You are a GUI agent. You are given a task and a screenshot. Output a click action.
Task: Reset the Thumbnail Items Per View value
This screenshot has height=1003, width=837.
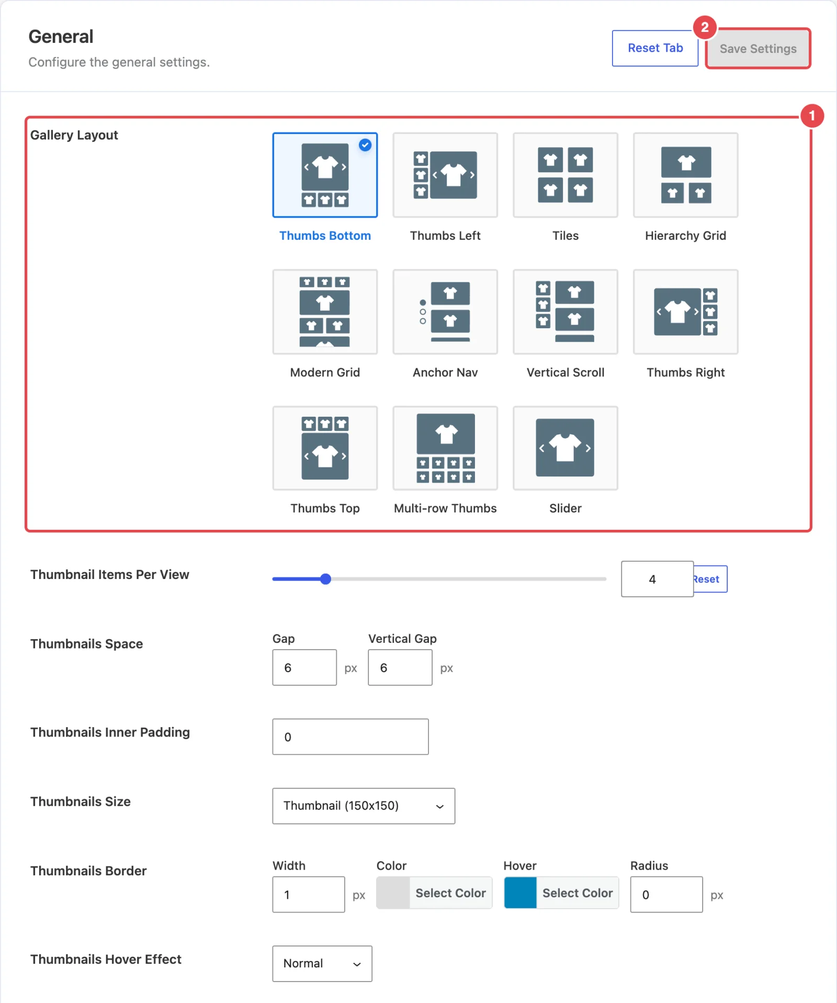coord(710,579)
